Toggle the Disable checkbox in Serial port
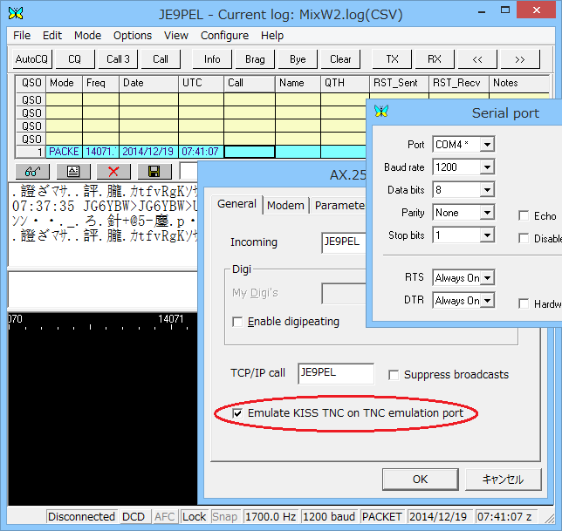 (524, 238)
